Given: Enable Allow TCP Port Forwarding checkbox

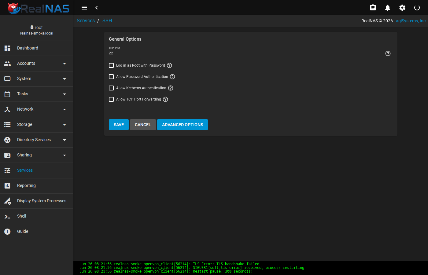Looking at the screenshot, I should coord(111,99).
